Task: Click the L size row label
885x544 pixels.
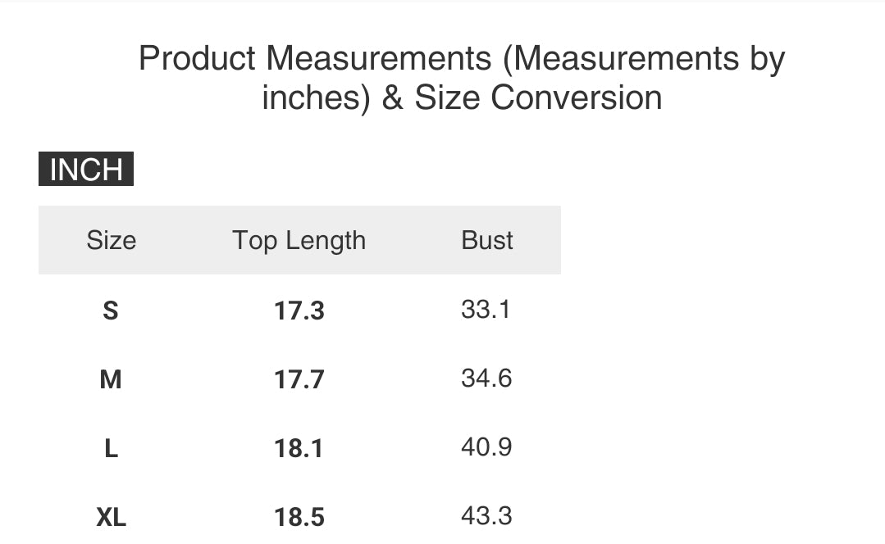Action: coord(112,449)
